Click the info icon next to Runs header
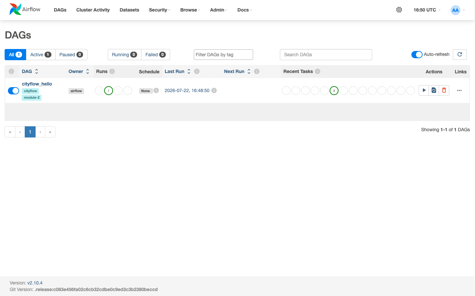This screenshot has height=296, width=475. 112,71
